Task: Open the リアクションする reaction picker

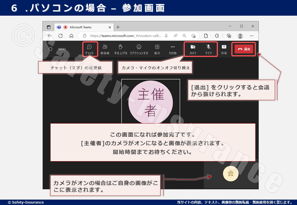Action: [x=139, y=49]
